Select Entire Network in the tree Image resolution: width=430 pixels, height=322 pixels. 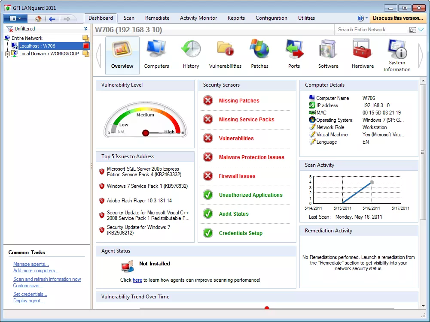pyautogui.click(x=27, y=38)
